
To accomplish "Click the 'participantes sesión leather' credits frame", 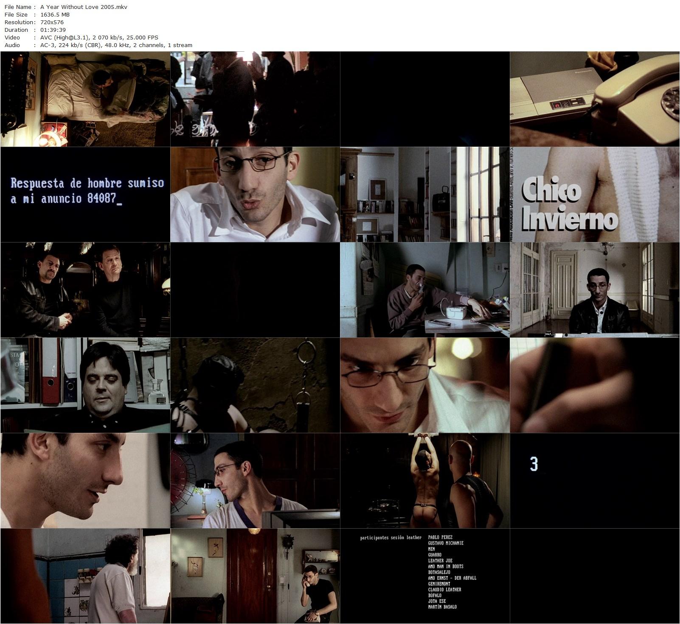I will tap(425, 576).
